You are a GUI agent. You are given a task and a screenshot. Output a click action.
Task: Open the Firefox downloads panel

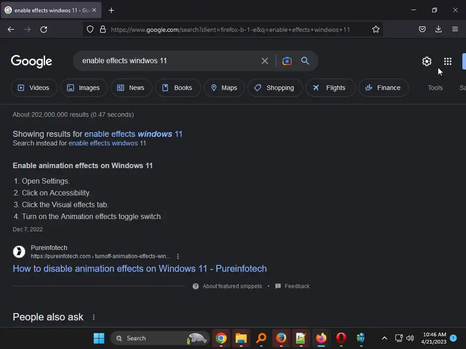coord(438,29)
